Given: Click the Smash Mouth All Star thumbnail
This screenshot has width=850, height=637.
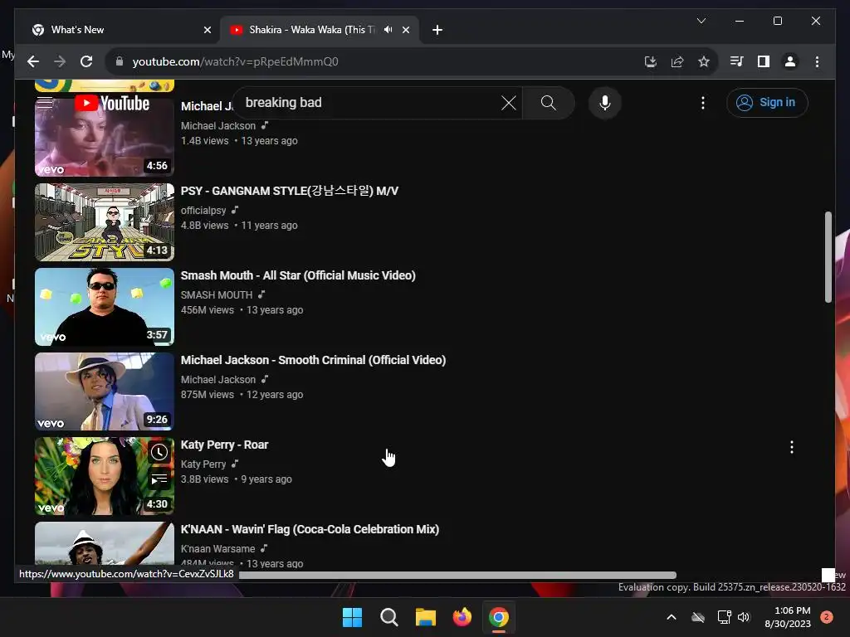Looking at the screenshot, I should [105, 307].
